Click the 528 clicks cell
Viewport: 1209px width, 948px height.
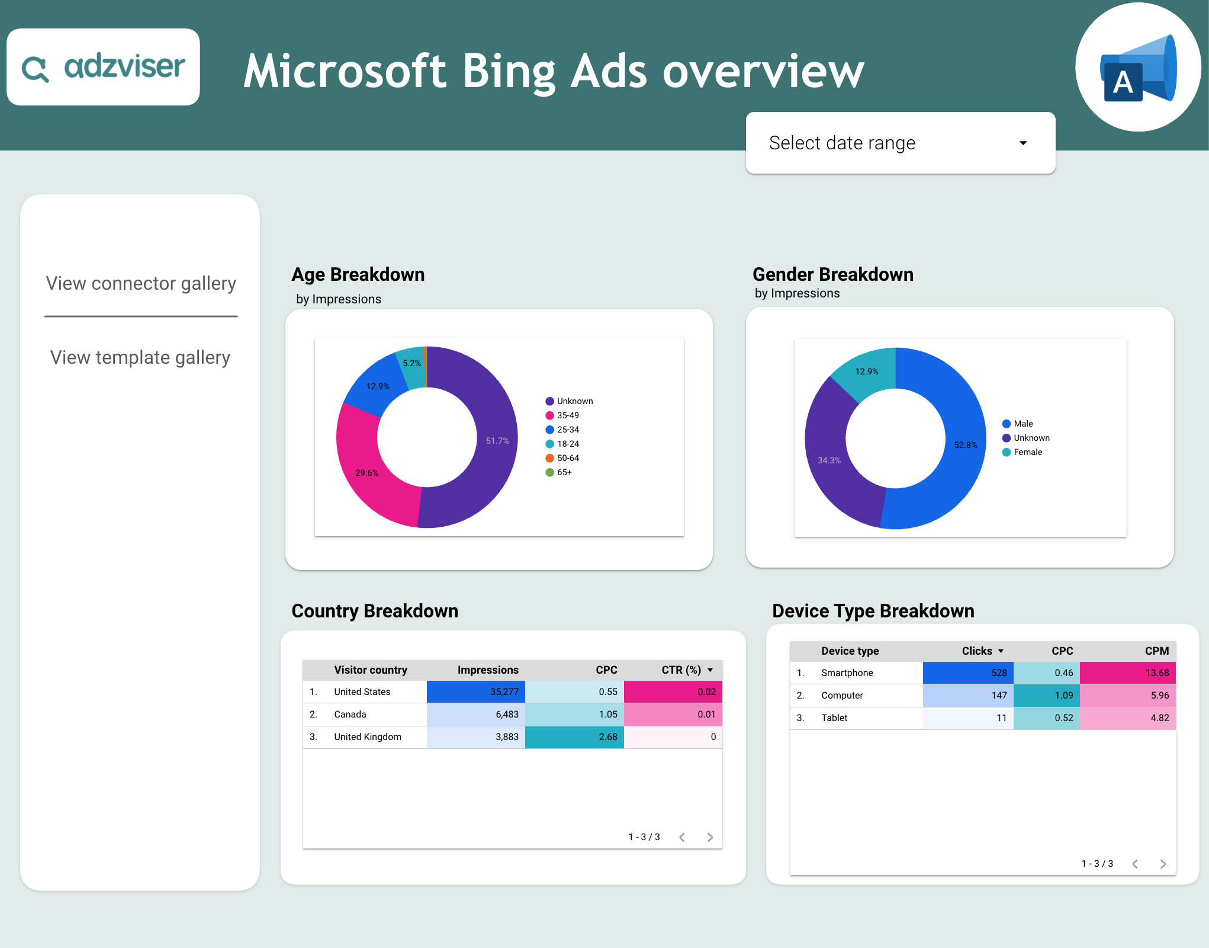(968, 672)
